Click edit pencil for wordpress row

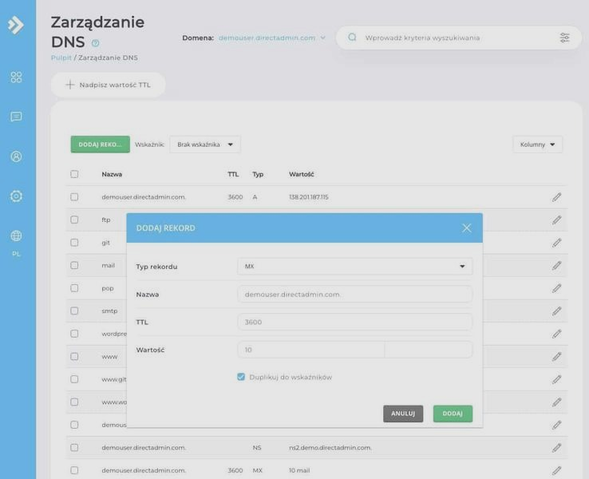(557, 334)
